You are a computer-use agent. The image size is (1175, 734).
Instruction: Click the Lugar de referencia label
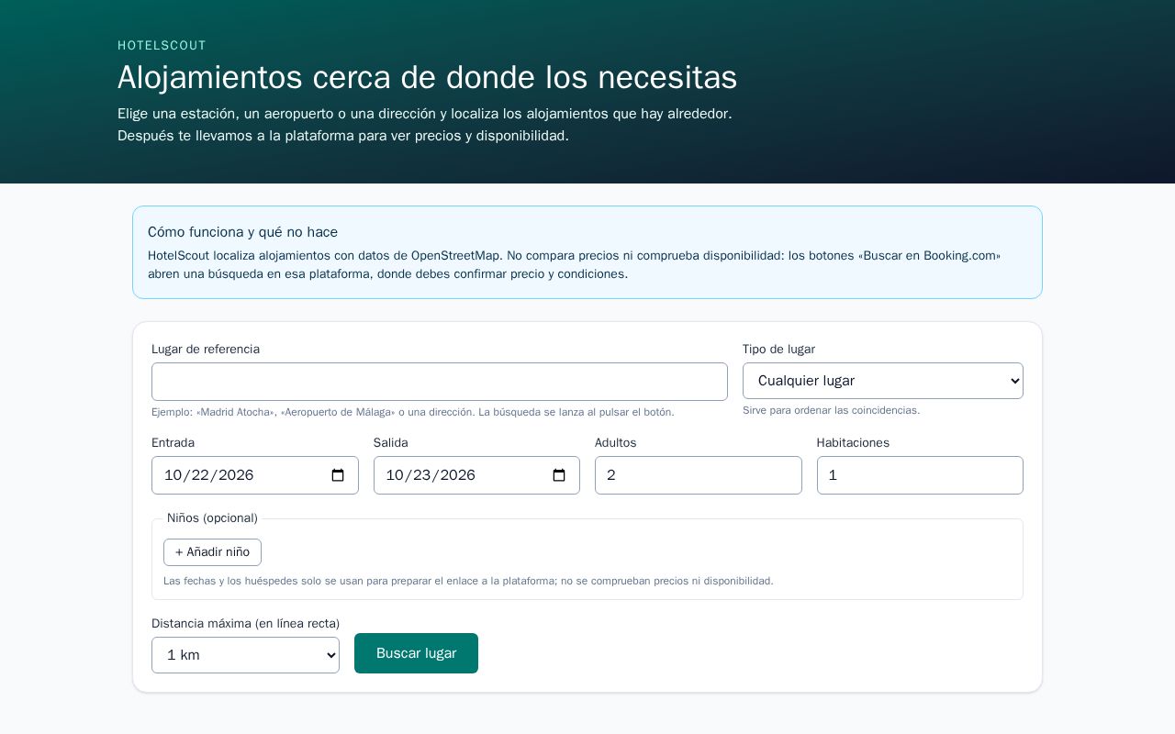point(206,350)
